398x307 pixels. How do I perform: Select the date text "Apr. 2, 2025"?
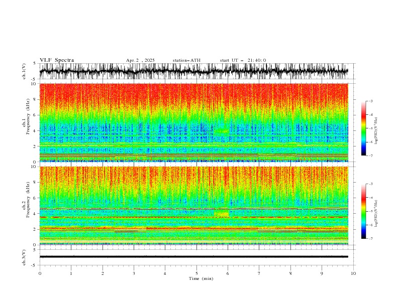[140, 60]
